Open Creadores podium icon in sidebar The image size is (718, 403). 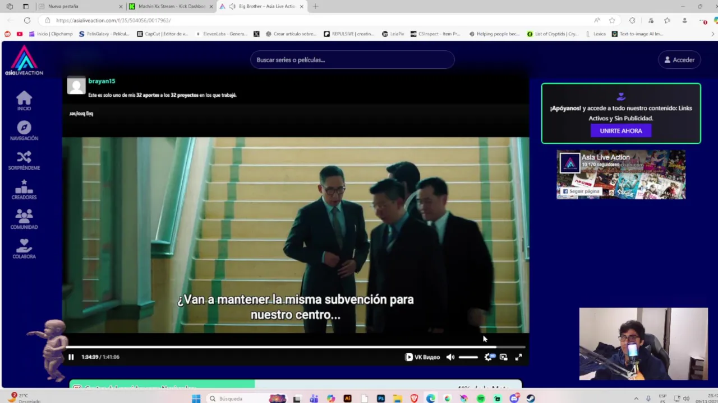(24, 190)
